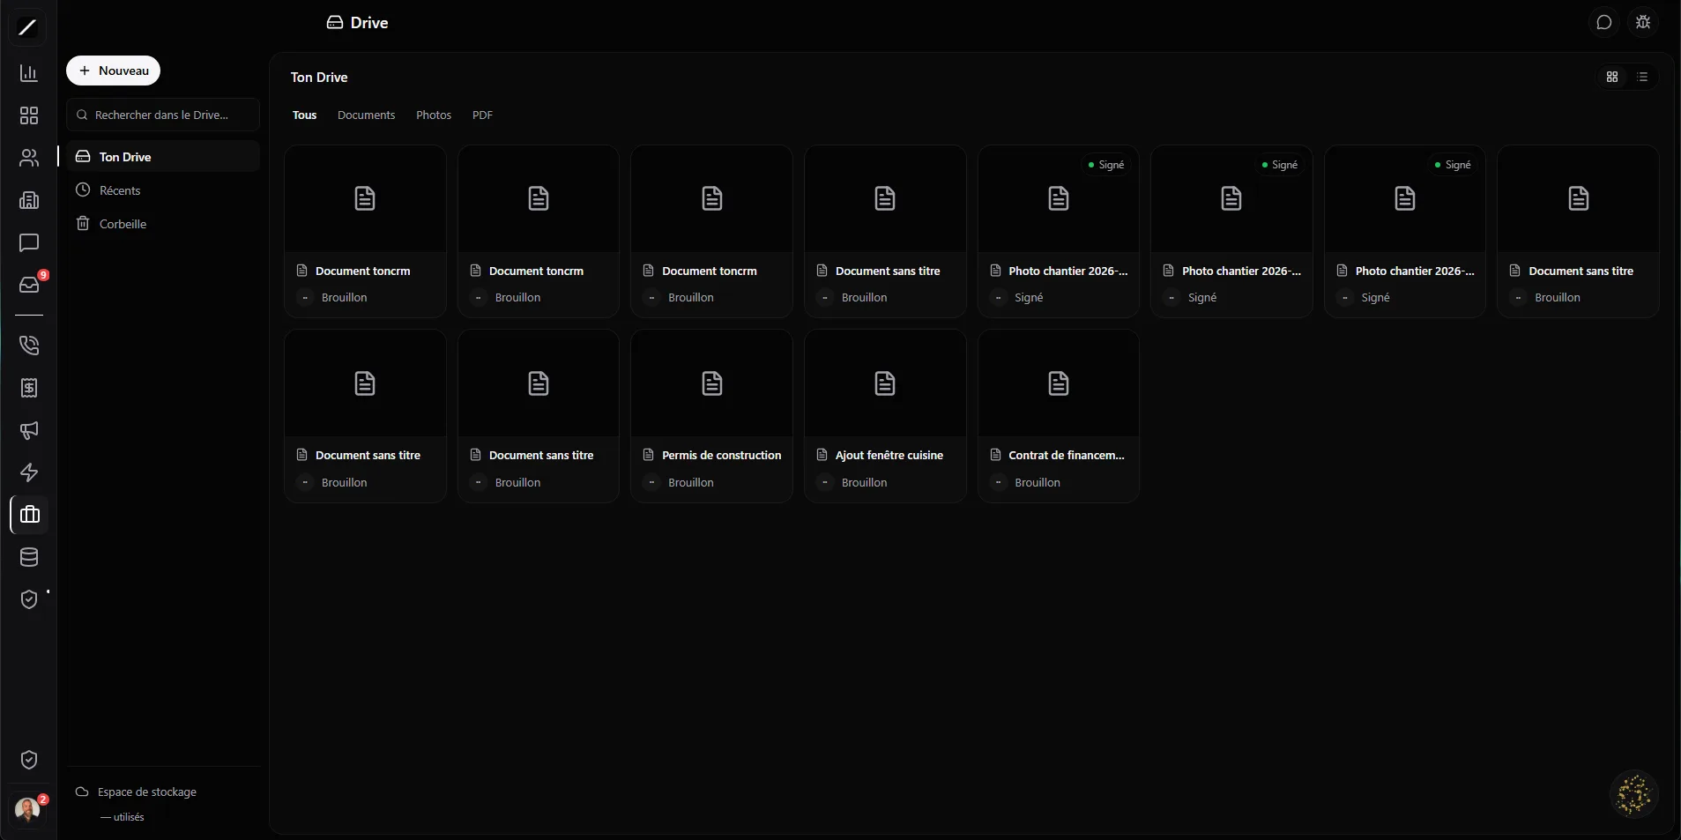The width and height of the screenshot is (1681, 840).
Task: Click the Nouveau button
Action: tap(113, 71)
